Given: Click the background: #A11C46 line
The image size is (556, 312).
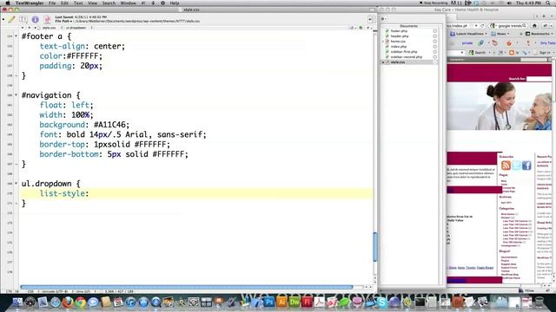Looking at the screenshot, I should [84, 125].
